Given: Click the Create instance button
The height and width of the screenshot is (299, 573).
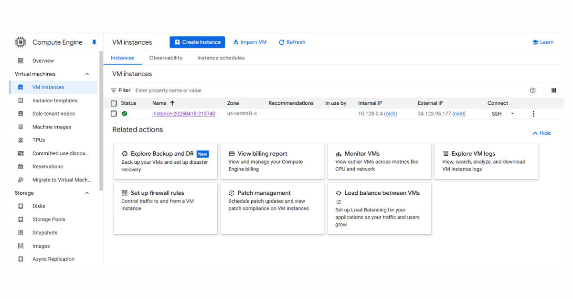Looking at the screenshot, I should coord(197,42).
